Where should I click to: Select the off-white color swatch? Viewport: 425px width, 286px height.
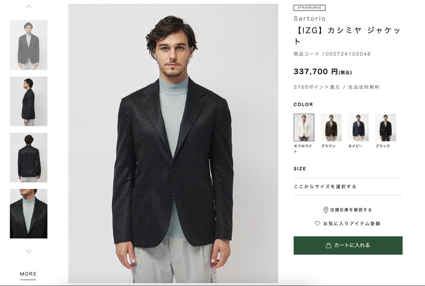304,127
